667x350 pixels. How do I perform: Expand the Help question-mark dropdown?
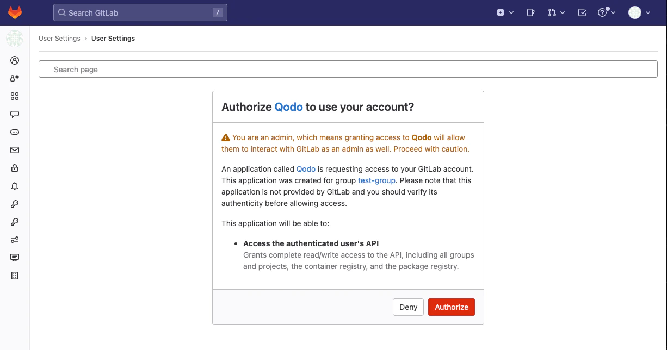point(607,12)
